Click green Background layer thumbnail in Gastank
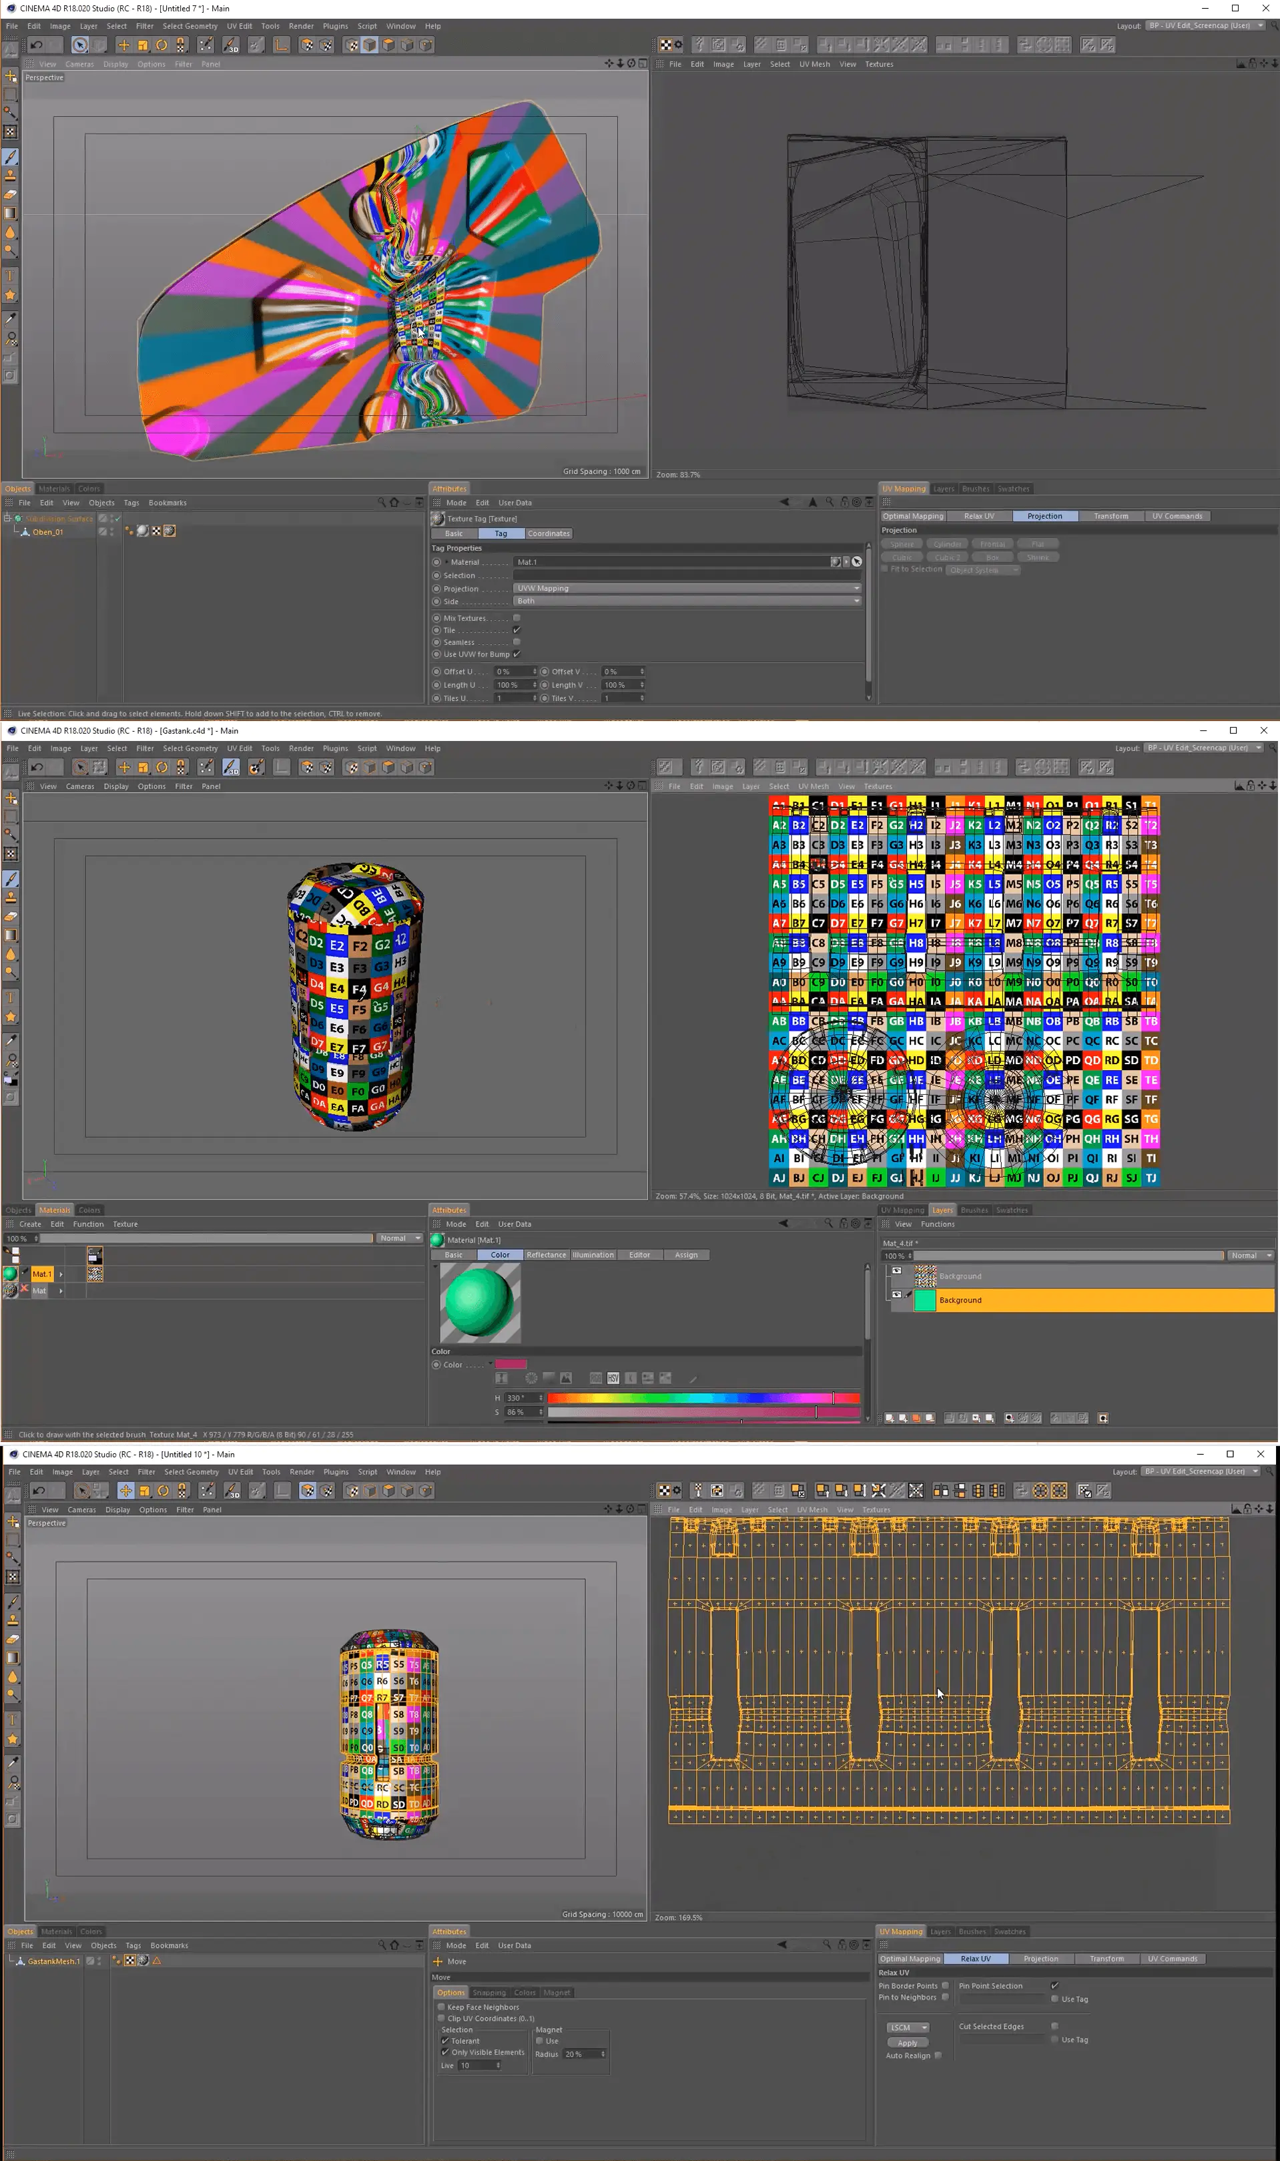 click(x=925, y=1300)
